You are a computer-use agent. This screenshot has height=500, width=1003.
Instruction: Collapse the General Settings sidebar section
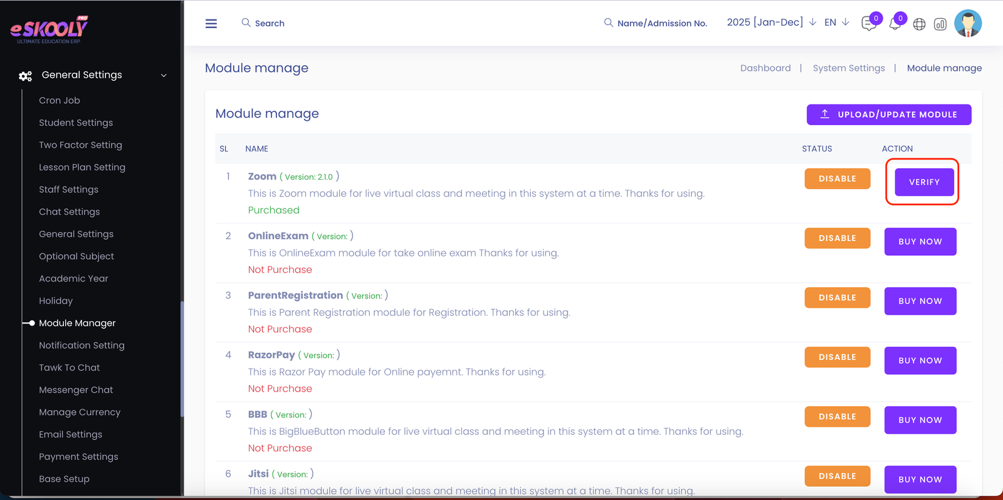pos(164,76)
